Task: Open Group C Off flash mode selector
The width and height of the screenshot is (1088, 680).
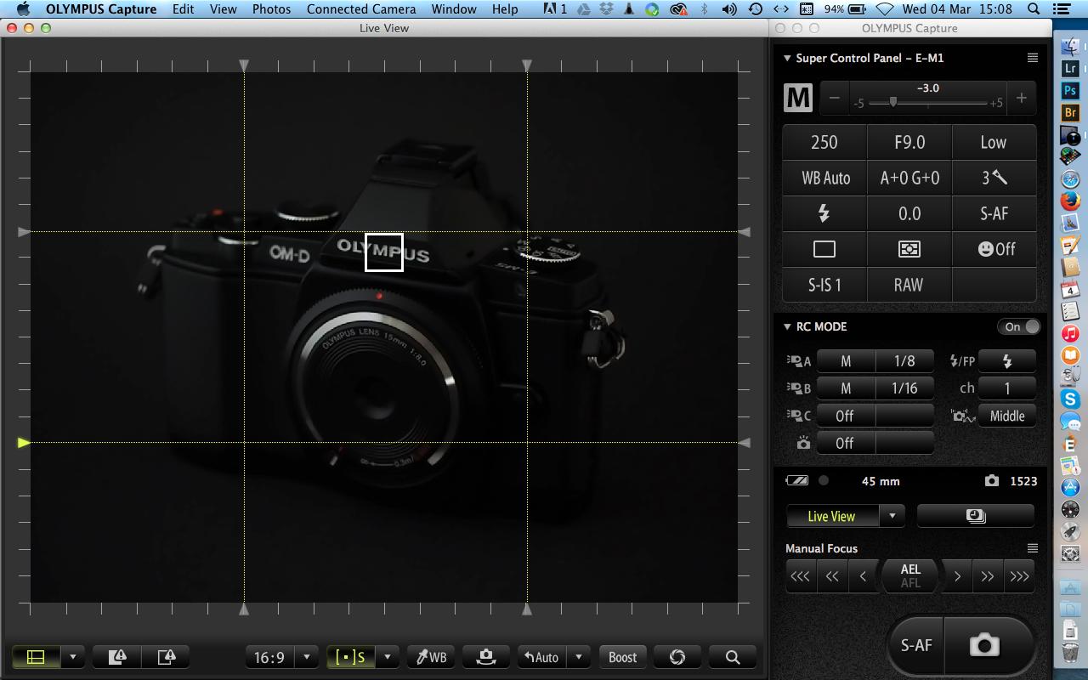Action: click(x=846, y=416)
